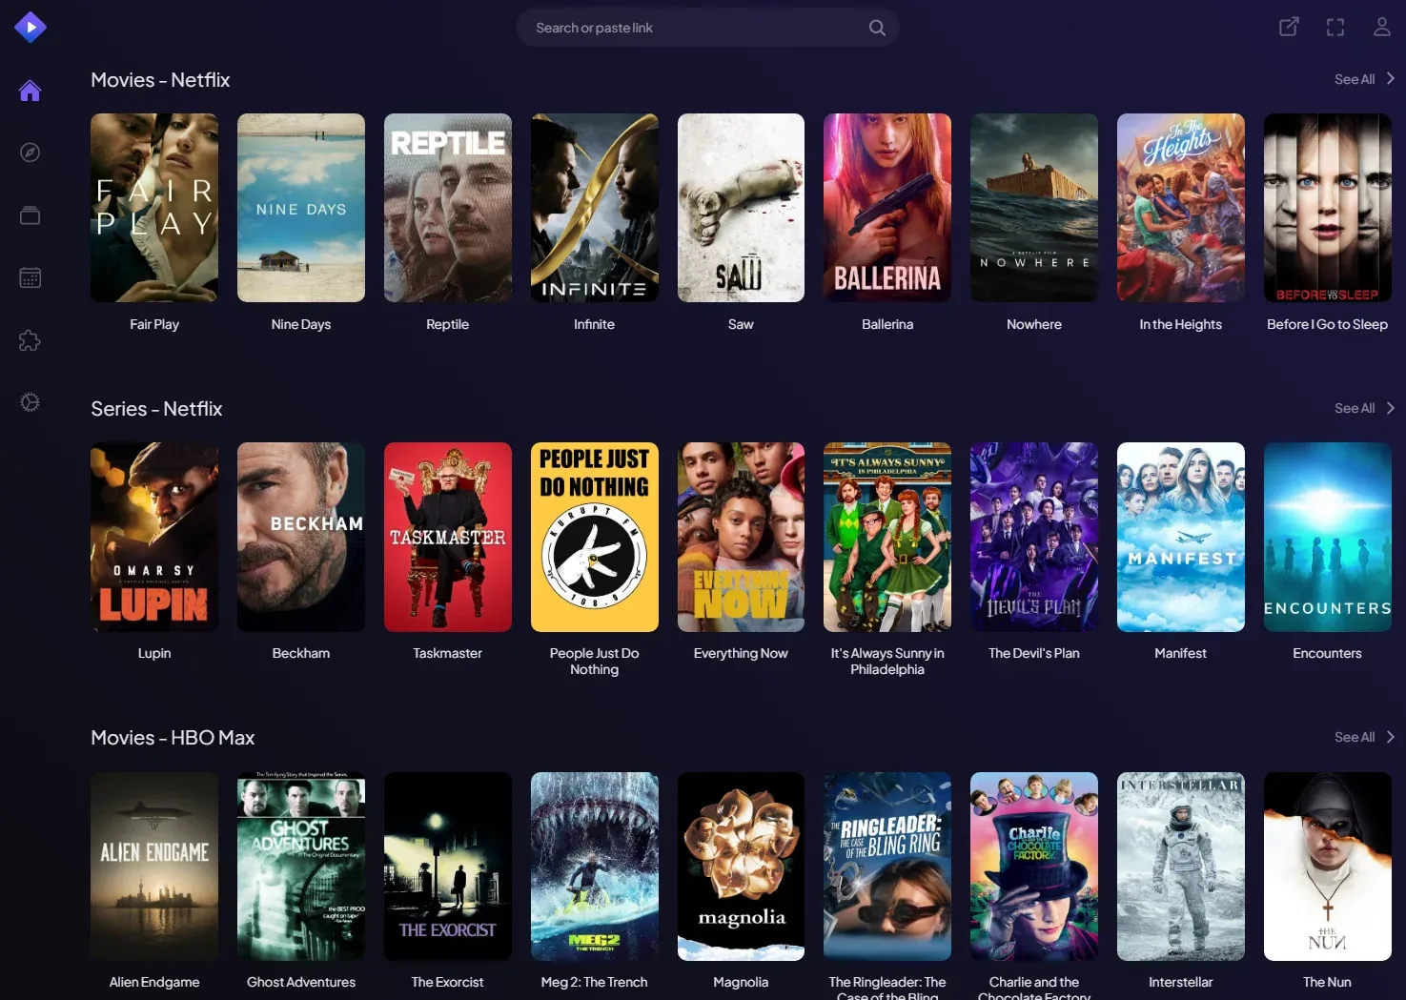Open the Library icon in the sidebar

[30, 214]
